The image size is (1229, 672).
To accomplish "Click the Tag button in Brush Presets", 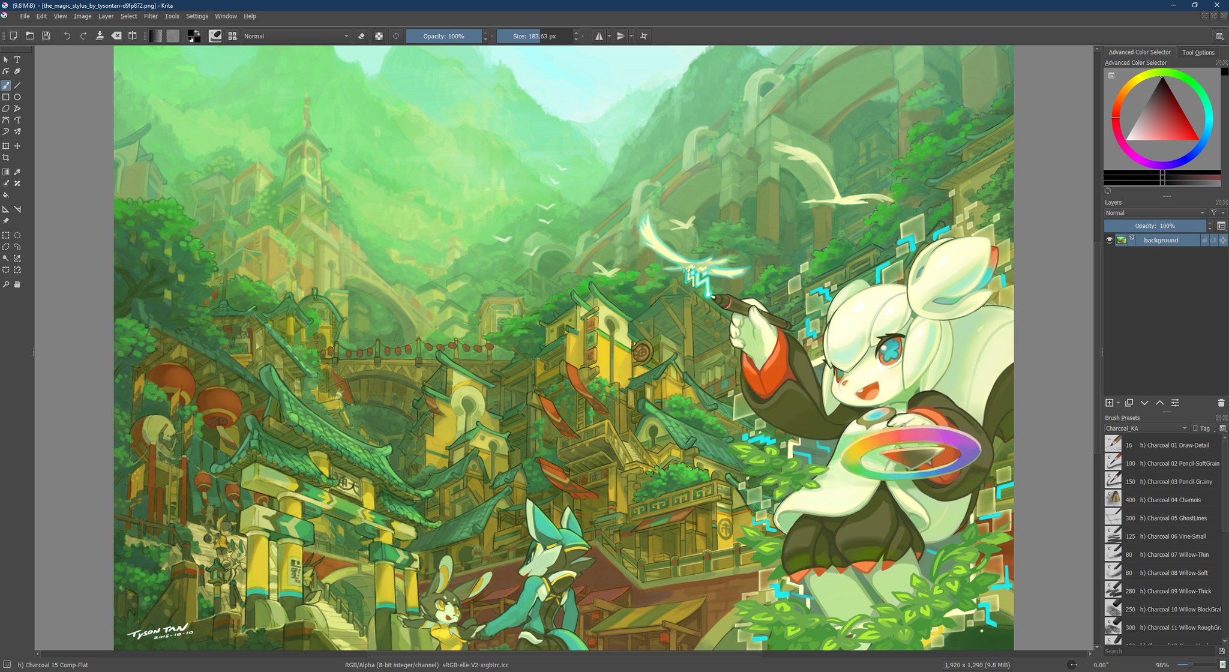I will (1203, 428).
